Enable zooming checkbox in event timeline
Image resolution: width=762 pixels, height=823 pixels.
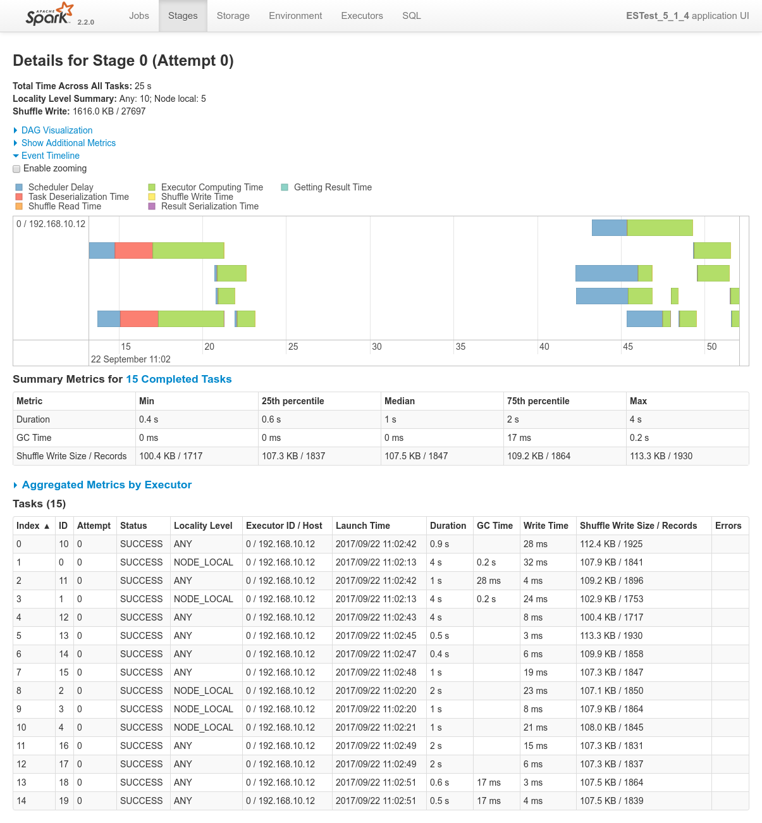click(16, 169)
